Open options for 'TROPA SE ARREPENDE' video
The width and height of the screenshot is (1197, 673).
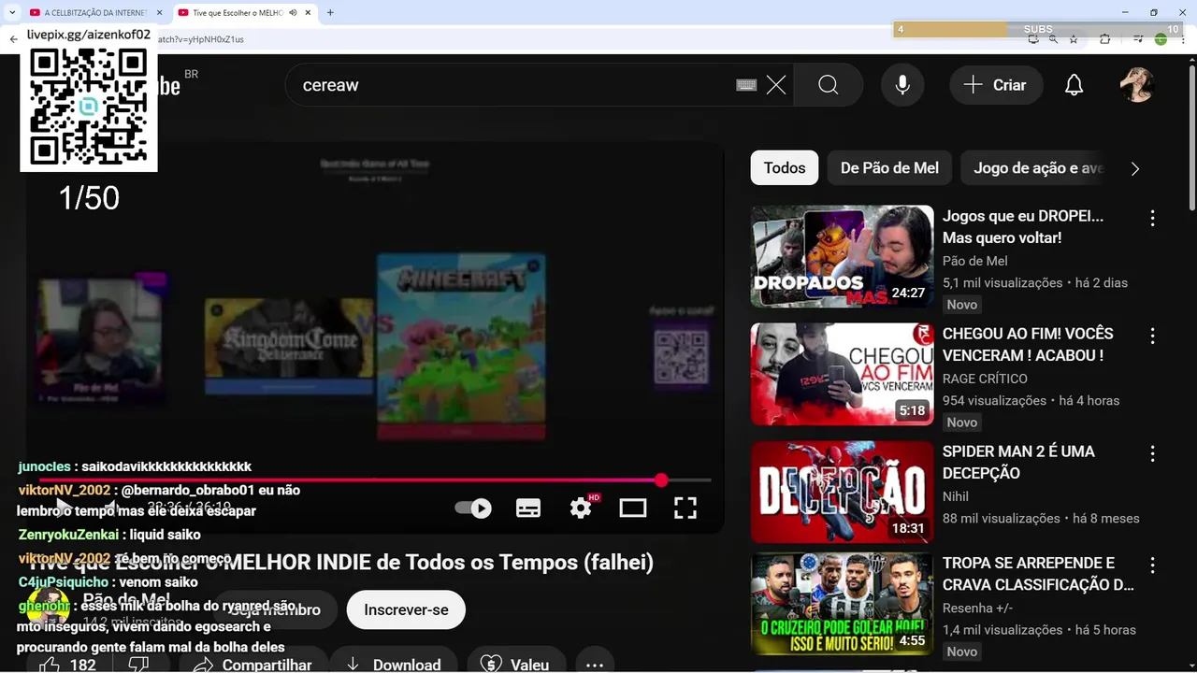pos(1152,566)
